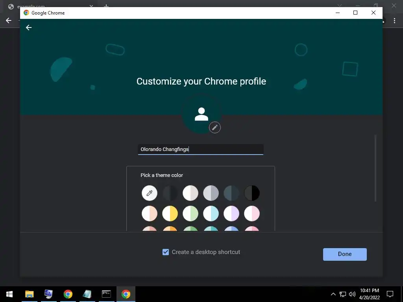This screenshot has height=302, width=403.
Task: Show hidden system tray icons
Action: click(333, 294)
